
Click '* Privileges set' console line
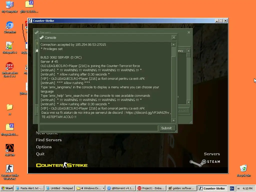pos(51,49)
